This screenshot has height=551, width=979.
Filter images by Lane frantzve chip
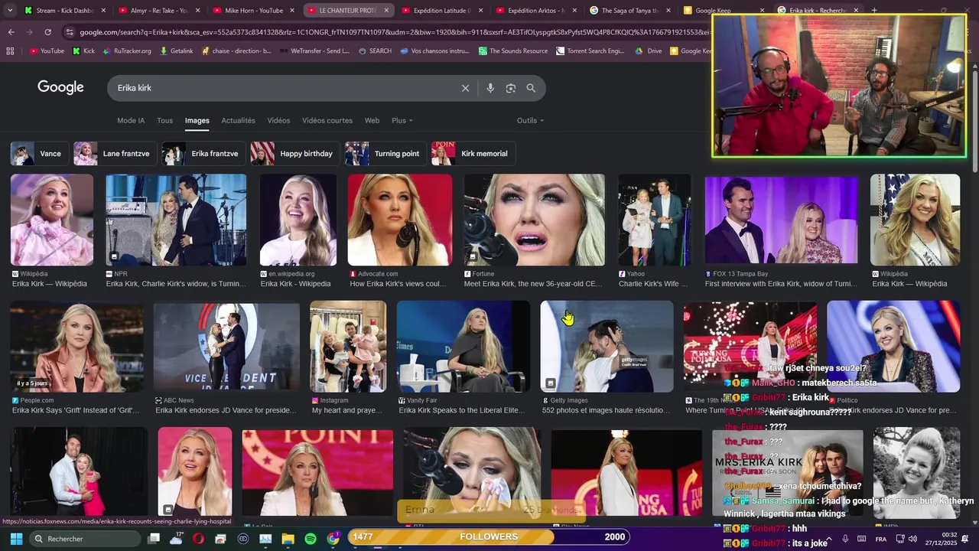(x=115, y=154)
